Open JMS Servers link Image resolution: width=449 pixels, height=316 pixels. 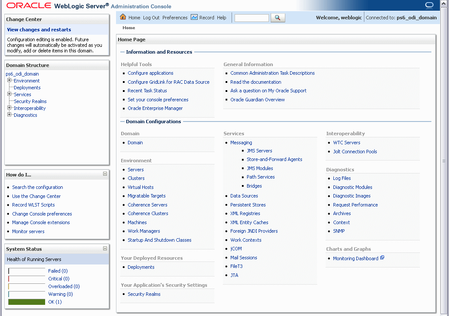point(260,151)
